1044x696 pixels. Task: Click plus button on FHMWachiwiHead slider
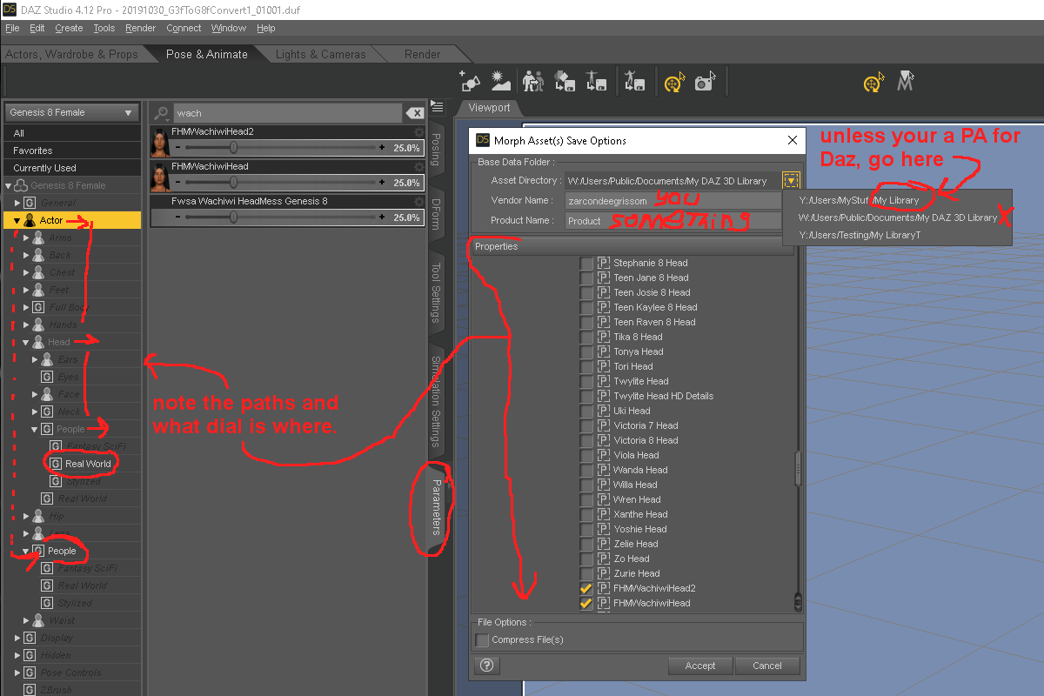point(381,183)
